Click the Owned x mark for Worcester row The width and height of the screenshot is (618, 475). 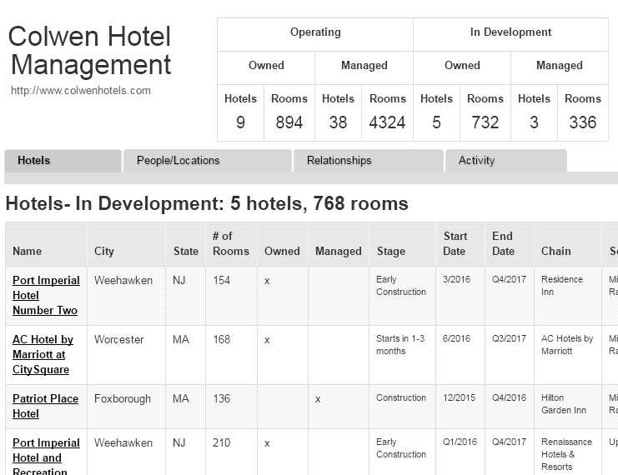click(267, 340)
